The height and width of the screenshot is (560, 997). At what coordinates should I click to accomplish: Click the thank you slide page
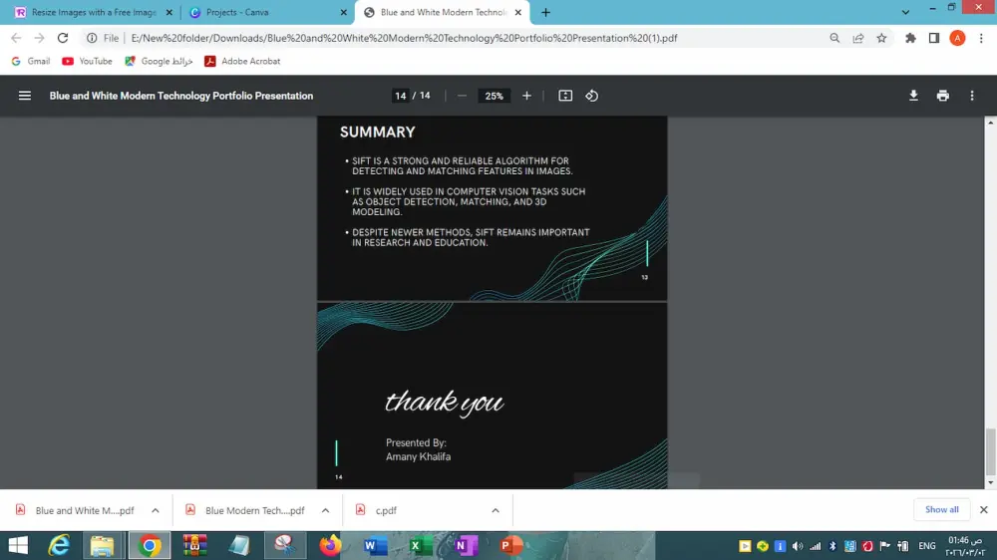point(493,396)
